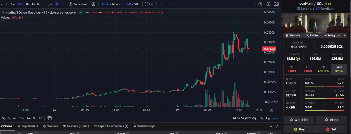
Task: Set chart range to 5d
Action: point(35,118)
